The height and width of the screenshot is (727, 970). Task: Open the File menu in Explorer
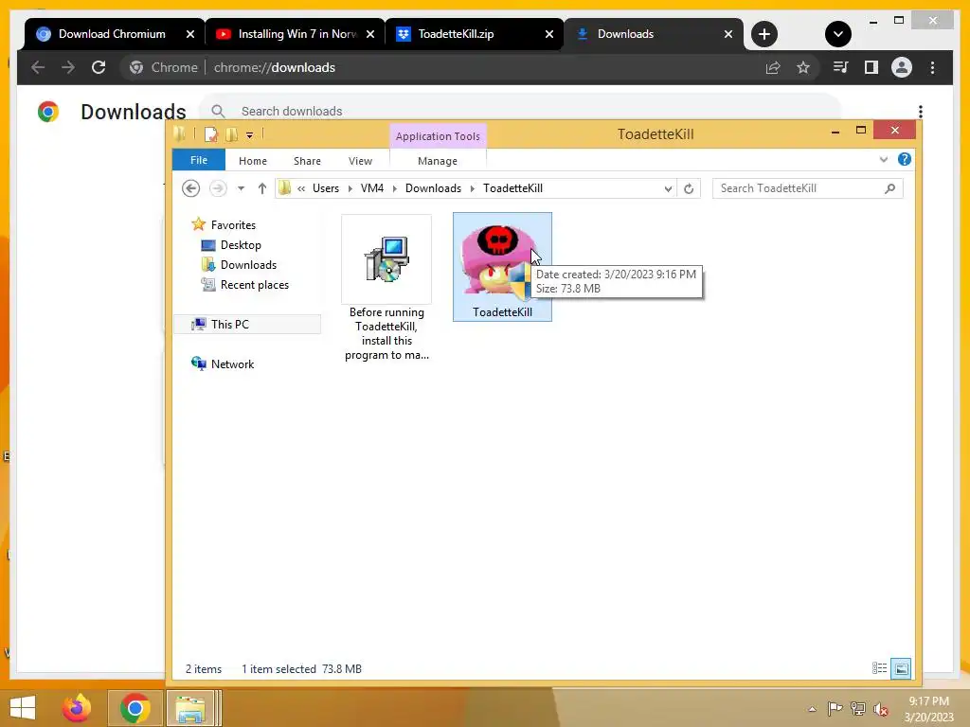coord(199,160)
